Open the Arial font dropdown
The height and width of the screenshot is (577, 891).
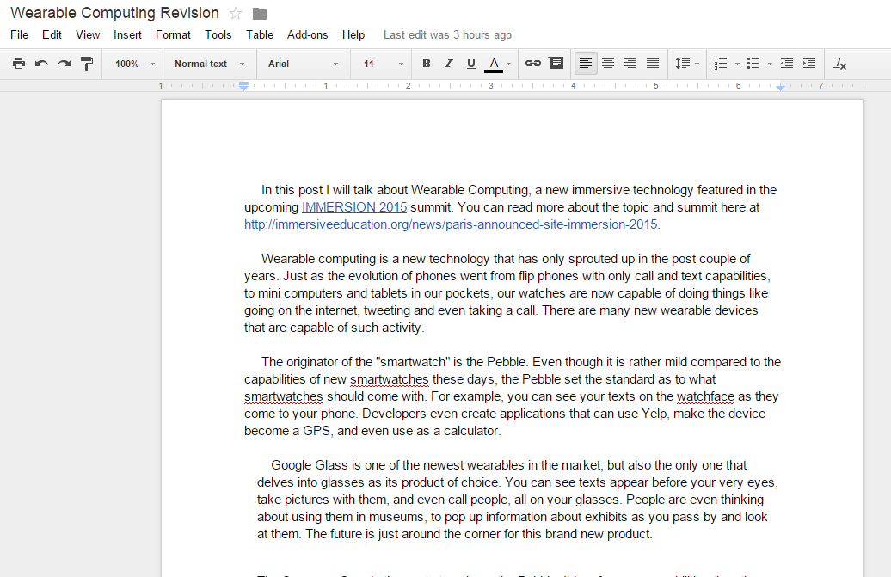click(x=303, y=64)
